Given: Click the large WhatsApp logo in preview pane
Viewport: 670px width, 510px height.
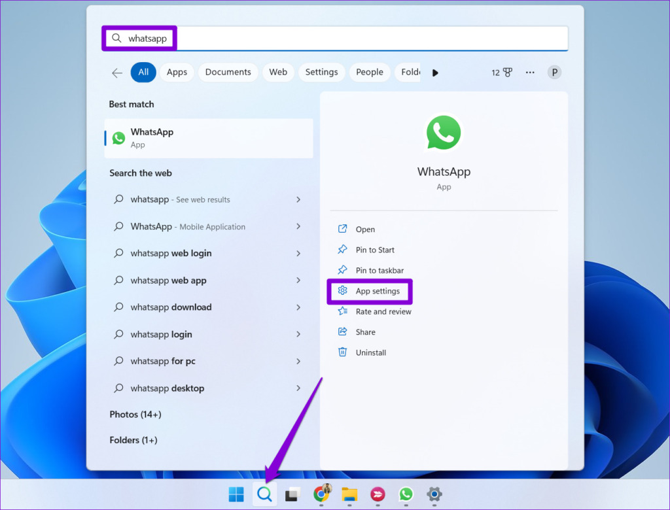Looking at the screenshot, I should tap(444, 132).
